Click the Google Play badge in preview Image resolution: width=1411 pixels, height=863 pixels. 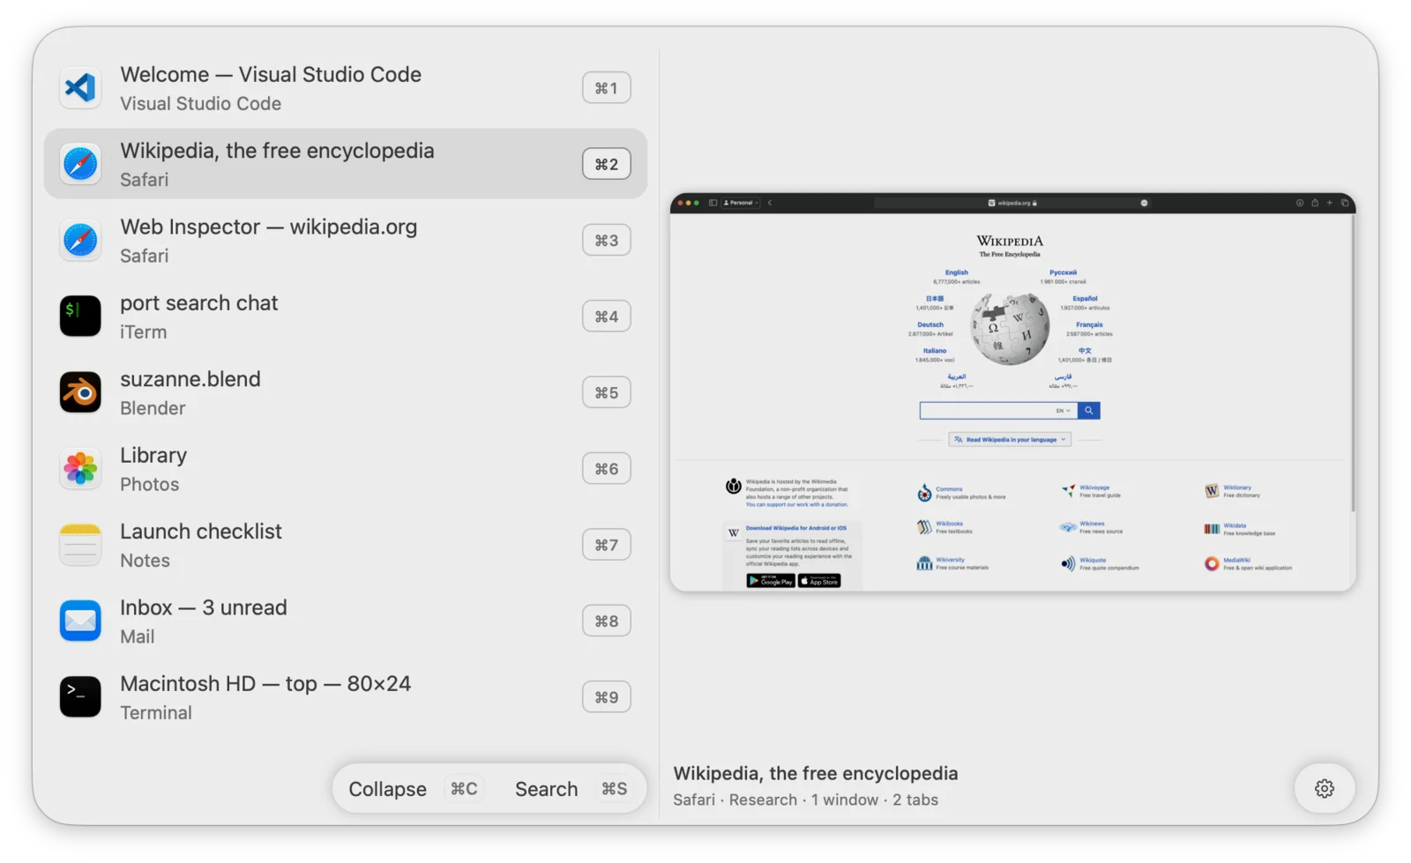coord(771,581)
